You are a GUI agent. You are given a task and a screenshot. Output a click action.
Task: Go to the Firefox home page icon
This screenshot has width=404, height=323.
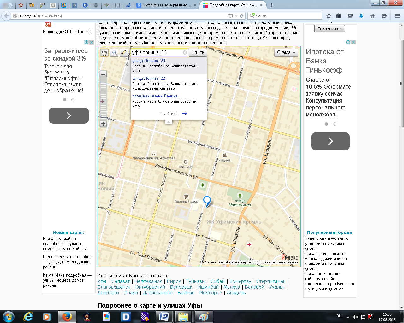coord(373,16)
